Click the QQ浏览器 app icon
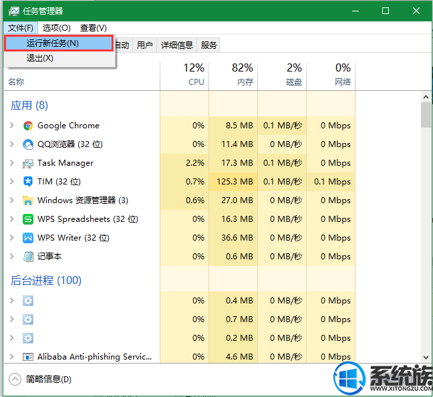The image size is (433, 397). pos(28,144)
